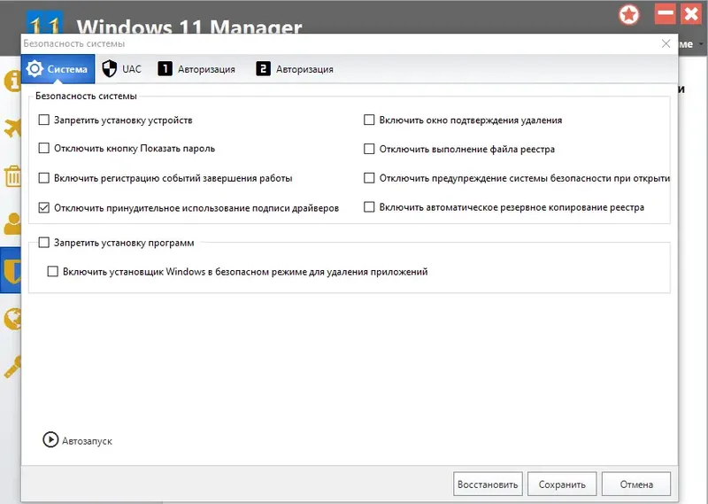Viewport: 708px width, 504px height.
Task: Open the globe network sidebar icon
Action: pyautogui.click(x=12, y=319)
